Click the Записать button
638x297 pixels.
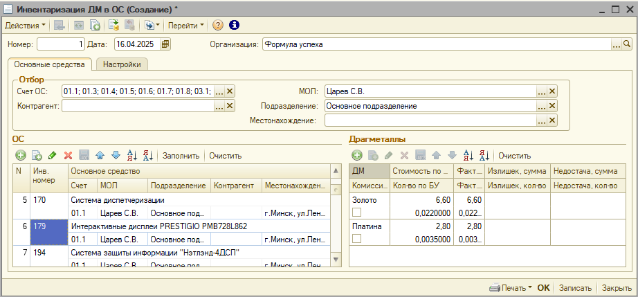575,288
